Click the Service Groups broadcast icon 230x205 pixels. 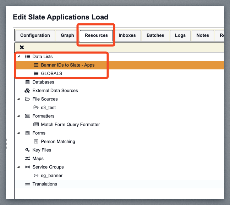point(27,167)
